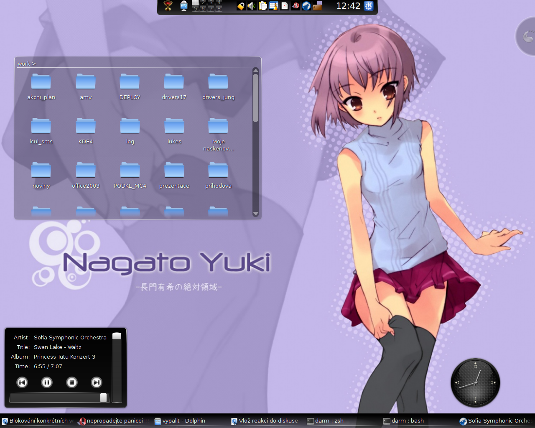Open the prihodova folder
The width and height of the screenshot is (535, 428).
(218, 175)
